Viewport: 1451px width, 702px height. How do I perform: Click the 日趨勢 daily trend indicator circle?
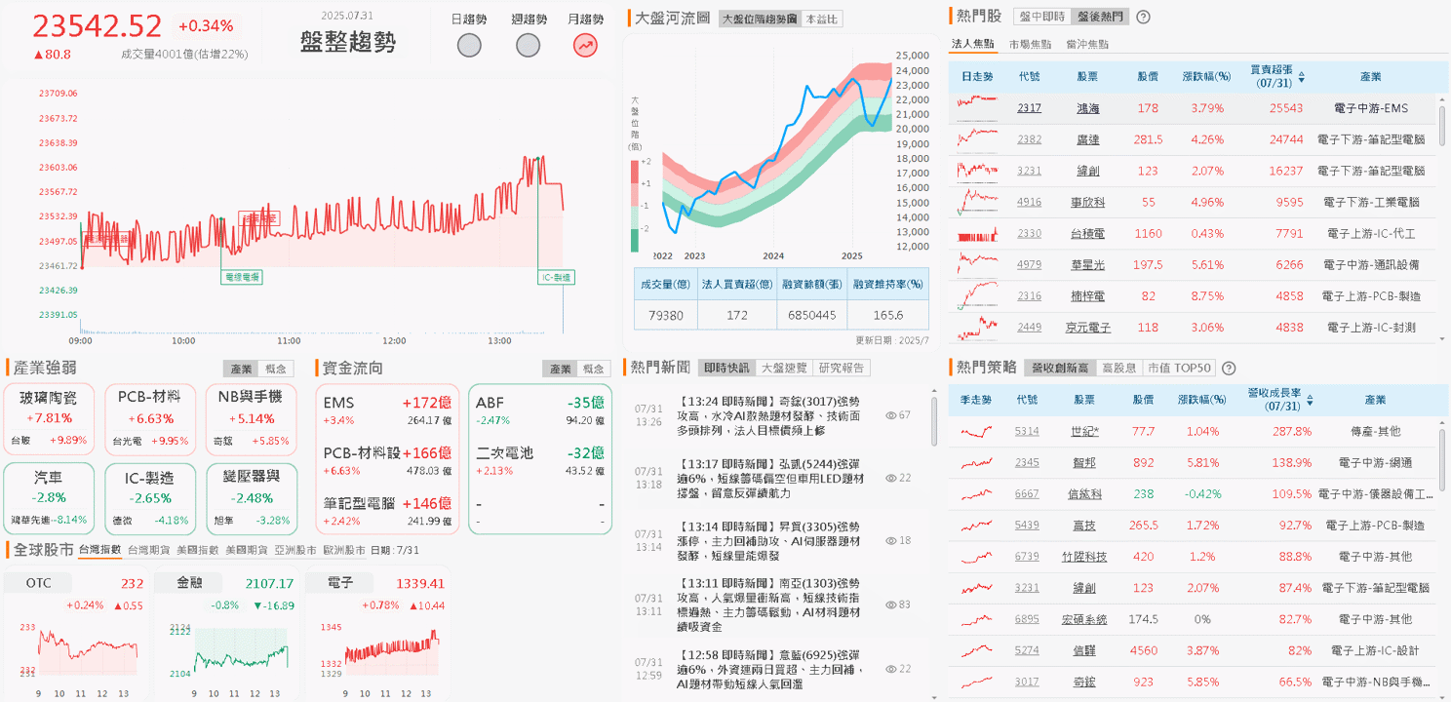tap(469, 45)
